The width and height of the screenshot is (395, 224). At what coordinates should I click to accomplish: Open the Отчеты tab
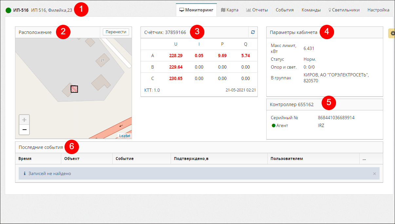(257, 10)
